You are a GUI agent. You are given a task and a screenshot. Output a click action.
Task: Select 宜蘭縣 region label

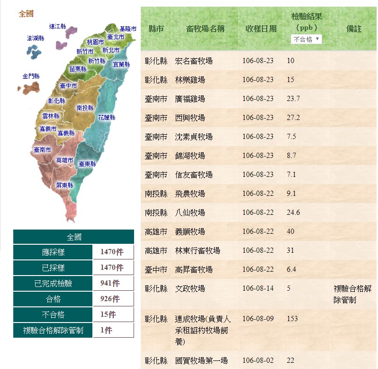point(121,64)
